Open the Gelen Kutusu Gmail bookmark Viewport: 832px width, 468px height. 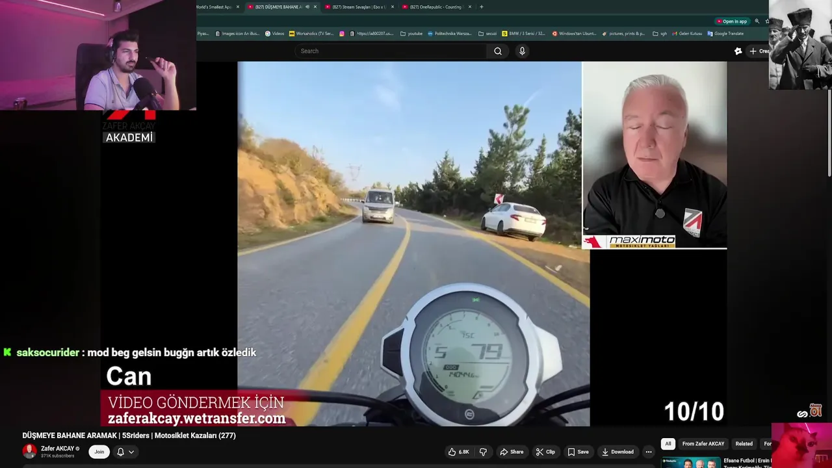point(687,34)
